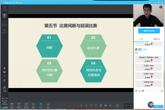Undo last annotation with the arrow icon

tap(105, 106)
